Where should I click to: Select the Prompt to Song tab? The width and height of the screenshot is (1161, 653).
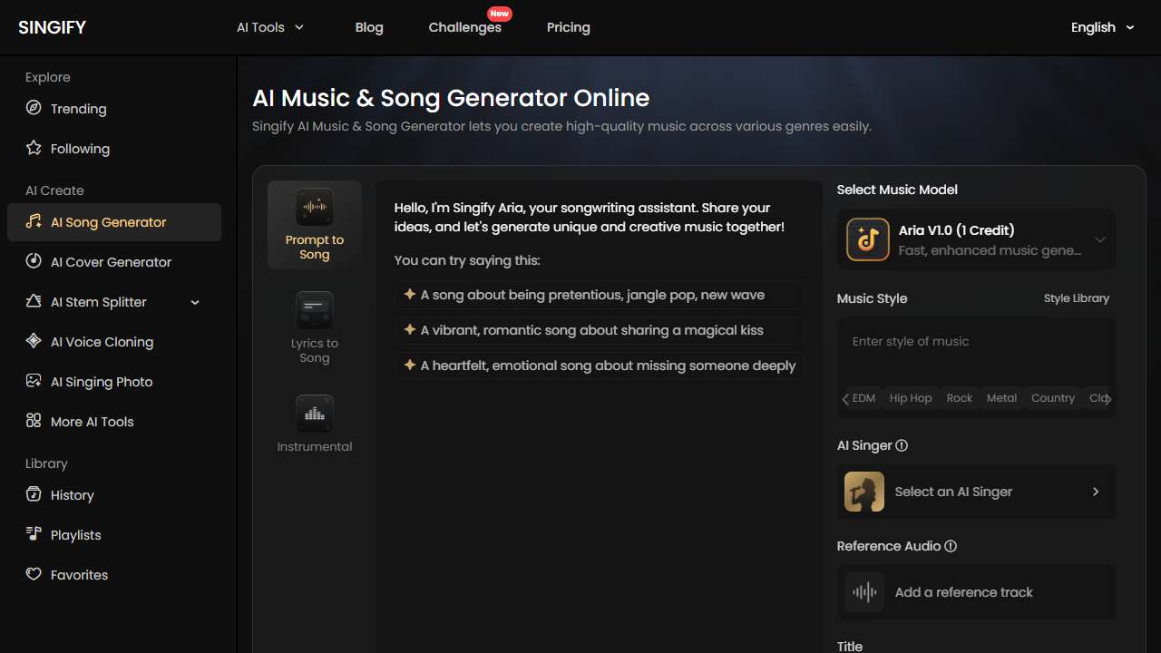click(315, 225)
